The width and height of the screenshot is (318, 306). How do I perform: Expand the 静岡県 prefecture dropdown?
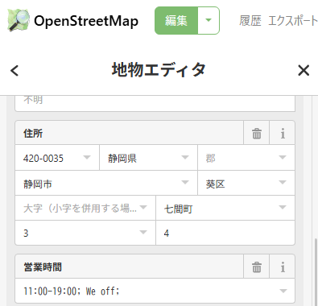[x=185, y=157]
